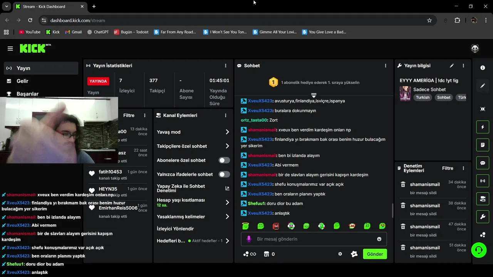The height and width of the screenshot is (277, 493).
Task: Select Başarılar in the left sidebar
Action: click(41, 93)
